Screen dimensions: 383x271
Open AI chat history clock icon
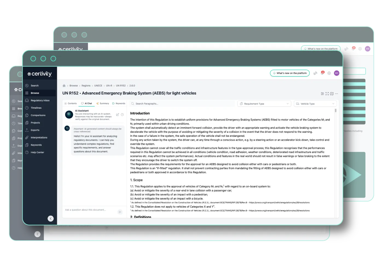pos(122,115)
